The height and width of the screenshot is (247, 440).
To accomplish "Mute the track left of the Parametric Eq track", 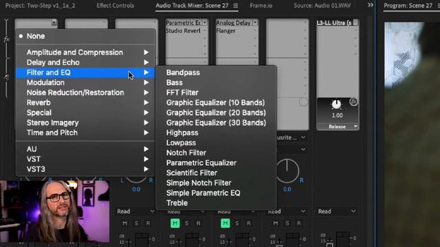I will (x=125, y=223).
